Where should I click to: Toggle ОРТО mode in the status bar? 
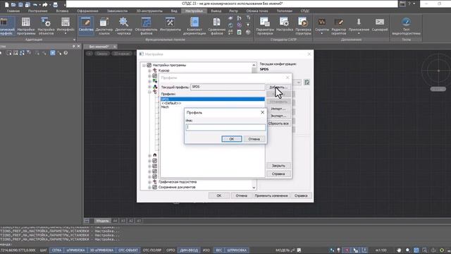click(x=171, y=250)
